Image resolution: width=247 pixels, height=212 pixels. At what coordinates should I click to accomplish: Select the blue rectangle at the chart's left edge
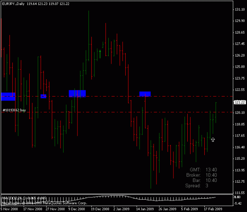click(x=8, y=97)
